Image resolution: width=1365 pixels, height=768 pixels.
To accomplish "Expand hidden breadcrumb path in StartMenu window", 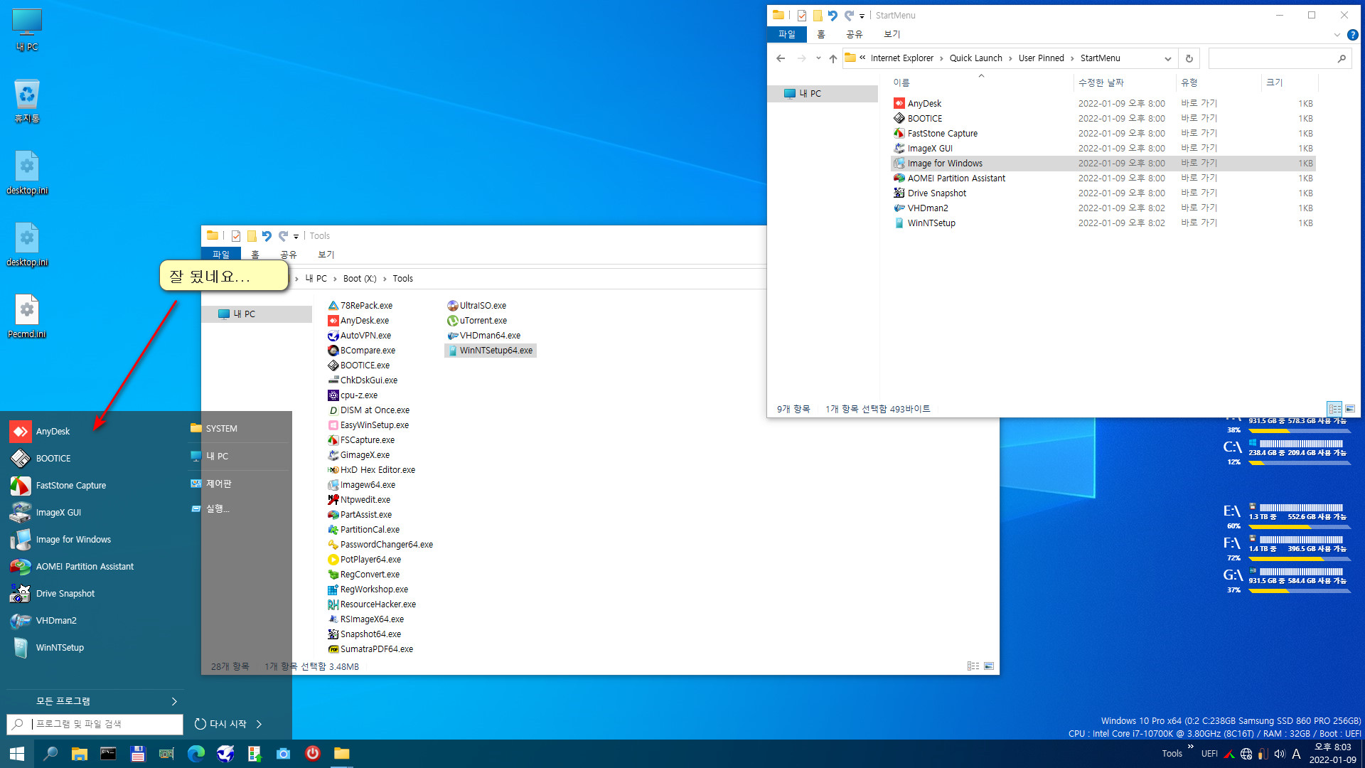I will [862, 58].
